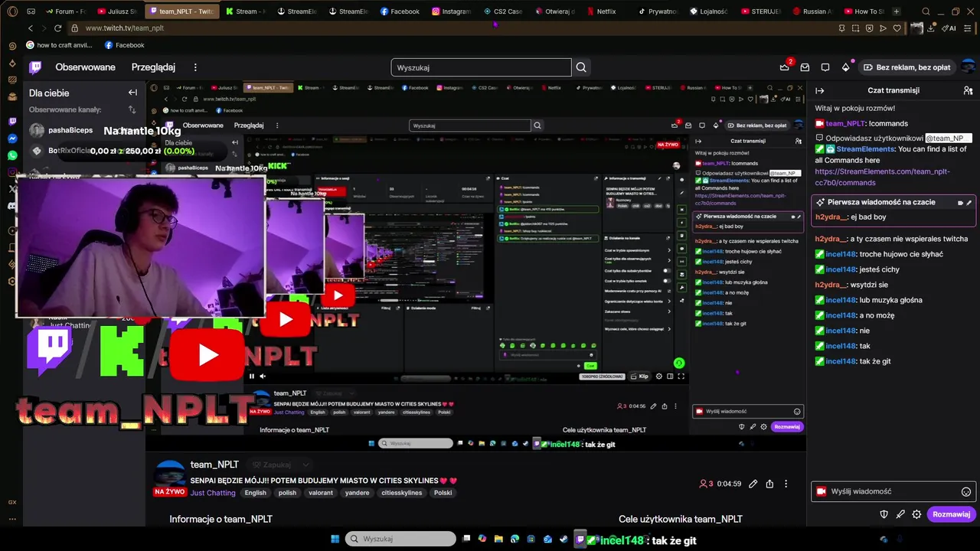Click the Zapukaj button
This screenshot has width=980, height=551.
tap(272, 465)
